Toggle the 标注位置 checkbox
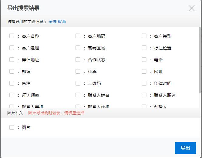The width and height of the screenshot is (202, 158). click(144, 48)
